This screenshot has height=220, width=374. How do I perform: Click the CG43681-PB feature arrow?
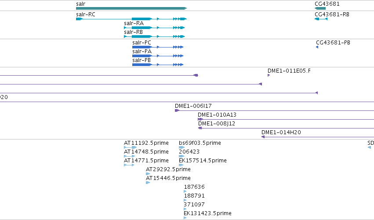(317, 47)
